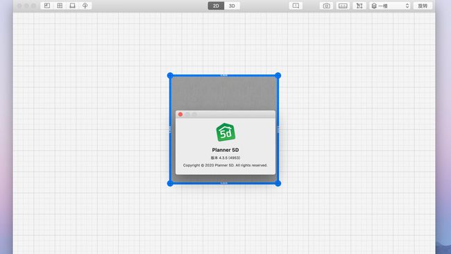Click the Planner 5D green house logo

tap(226, 133)
